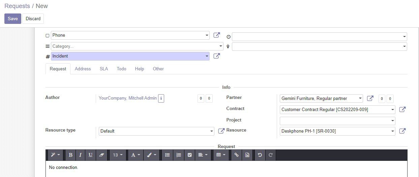419x177 pixels.
Task: Click eraser remove font style
Action: coord(101,155)
